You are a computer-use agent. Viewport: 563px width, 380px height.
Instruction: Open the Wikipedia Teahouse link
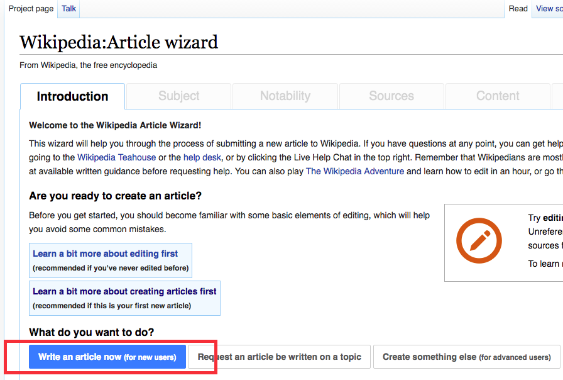tap(117, 157)
